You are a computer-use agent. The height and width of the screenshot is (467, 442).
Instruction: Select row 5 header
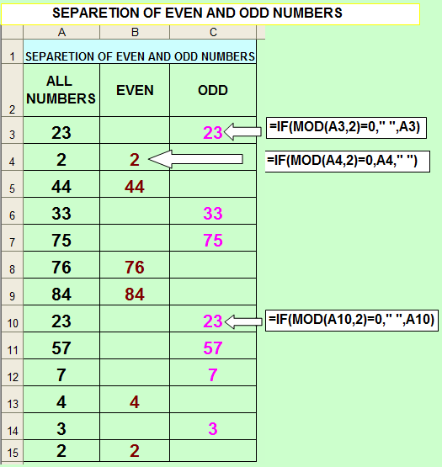coord(12,184)
